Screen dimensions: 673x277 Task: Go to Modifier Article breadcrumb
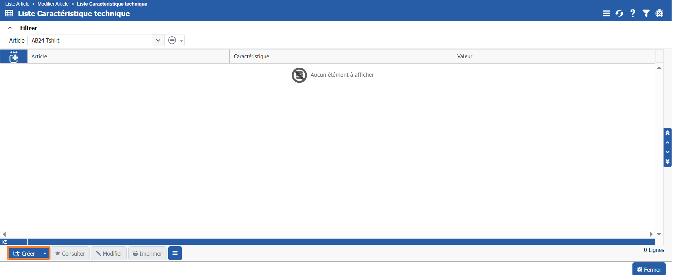coord(53,4)
